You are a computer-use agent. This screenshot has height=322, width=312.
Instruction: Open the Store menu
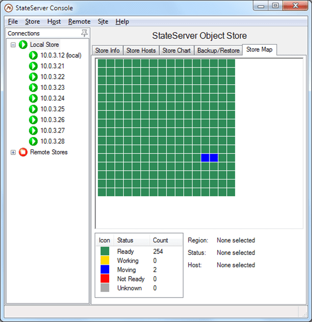pyautogui.click(x=32, y=21)
